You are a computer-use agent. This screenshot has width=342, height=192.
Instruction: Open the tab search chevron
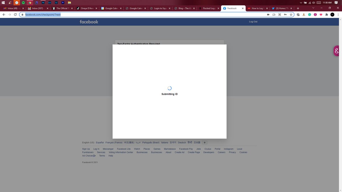pyautogui.click(x=313, y=8)
